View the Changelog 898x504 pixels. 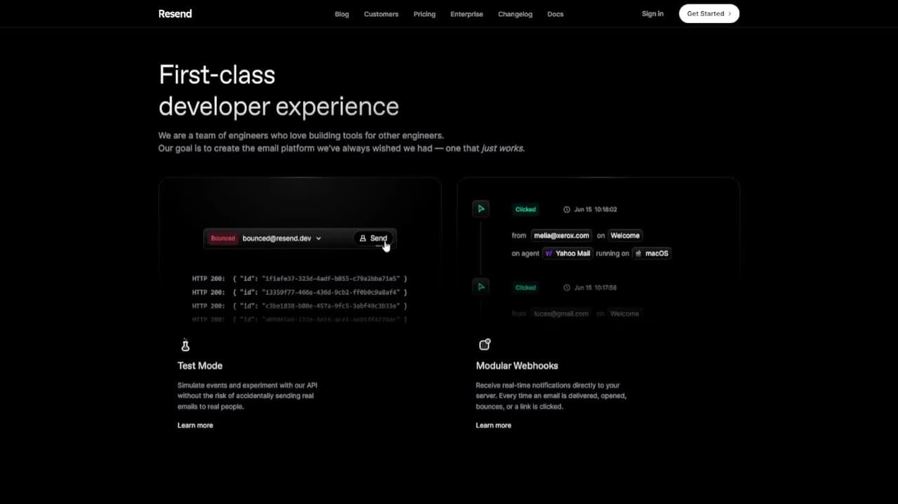point(515,14)
